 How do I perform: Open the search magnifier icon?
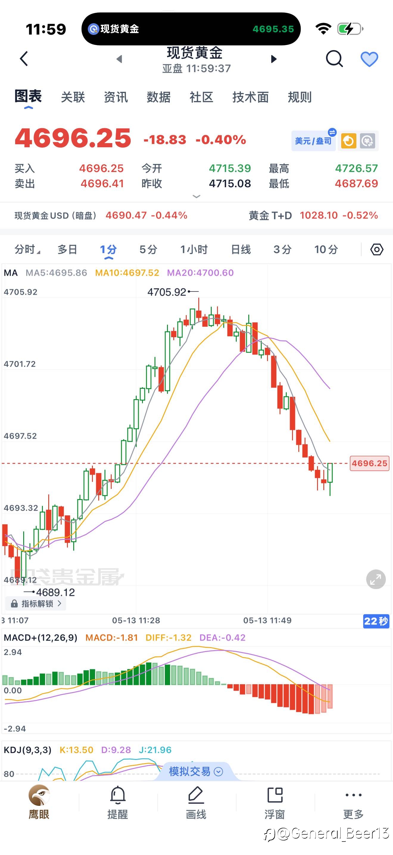point(334,59)
